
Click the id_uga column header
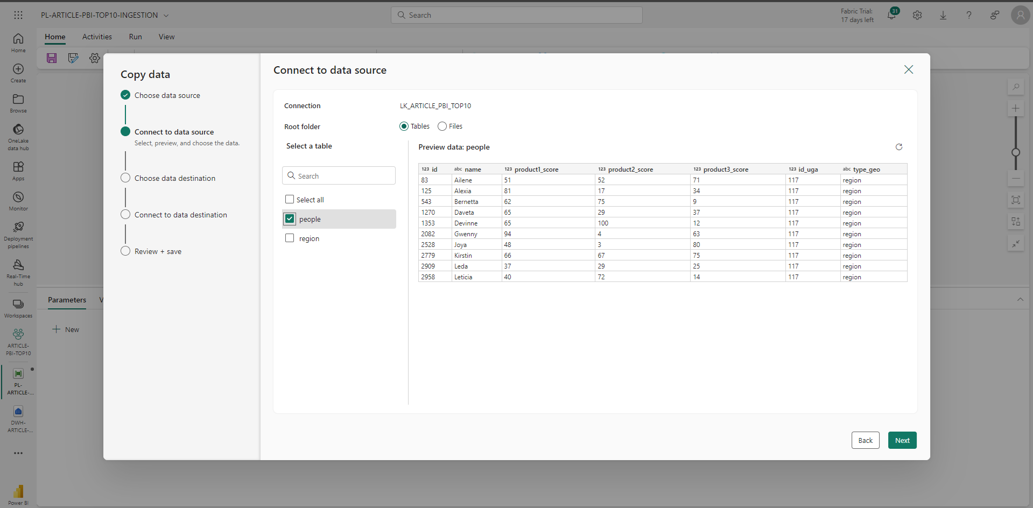coord(812,169)
